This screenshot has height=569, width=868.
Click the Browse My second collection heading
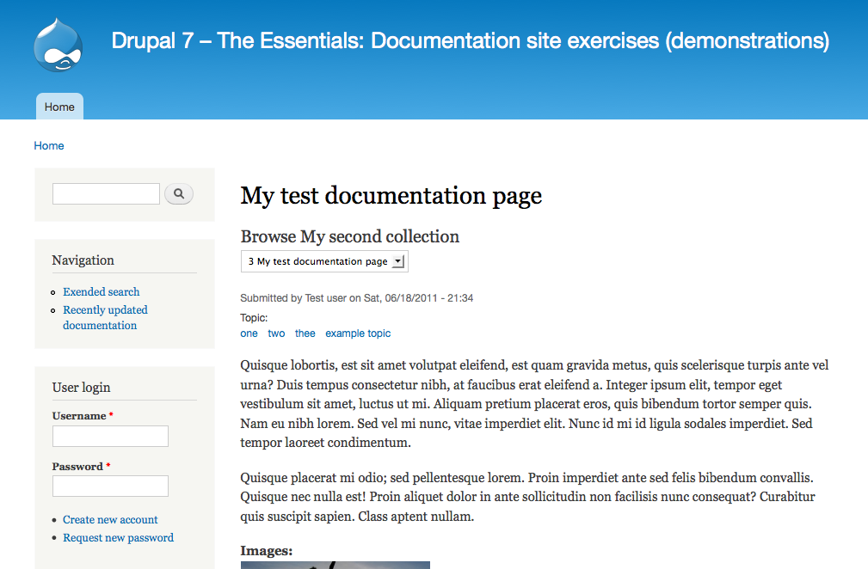[349, 236]
